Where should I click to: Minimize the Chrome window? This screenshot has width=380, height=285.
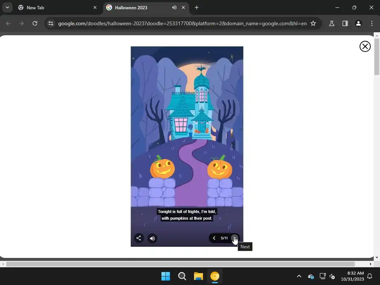[337, 7]
